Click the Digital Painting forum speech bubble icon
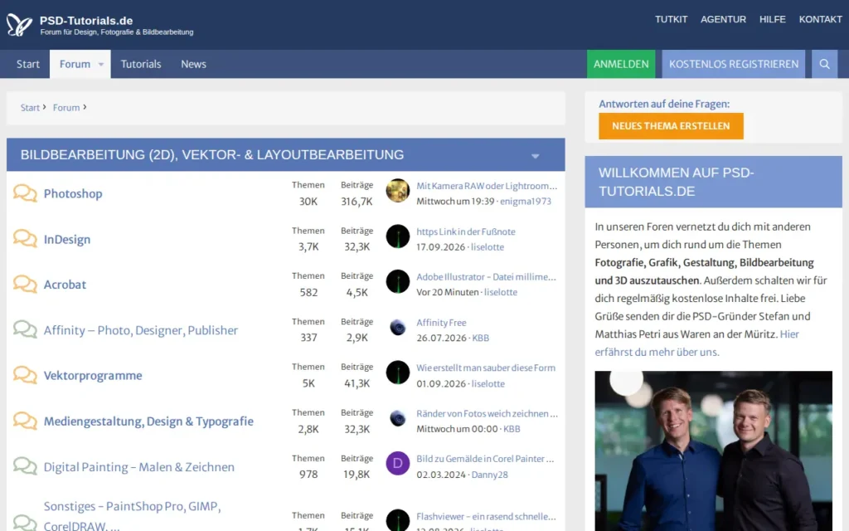This screenshot has width=849, height=531. pos(25,466)
